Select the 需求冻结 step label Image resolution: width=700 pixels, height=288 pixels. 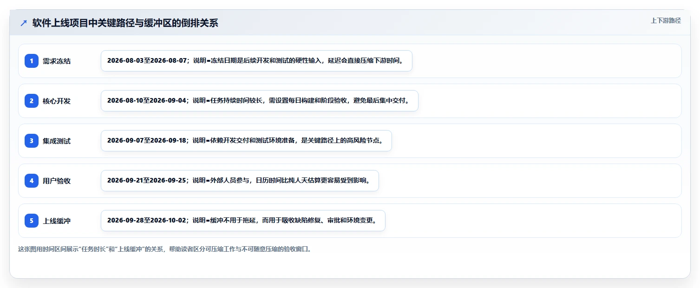tap(57, 61)
